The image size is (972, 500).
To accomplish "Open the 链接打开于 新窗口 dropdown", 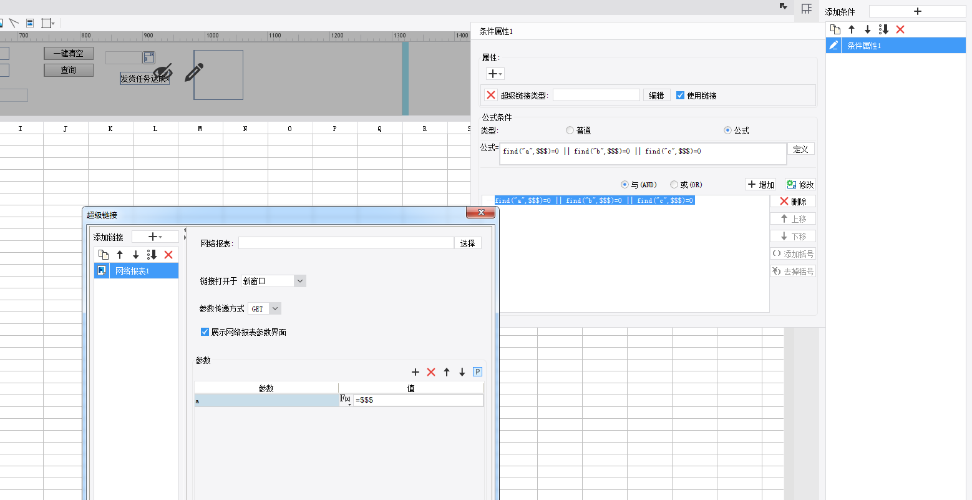I will tap(273, 281).
